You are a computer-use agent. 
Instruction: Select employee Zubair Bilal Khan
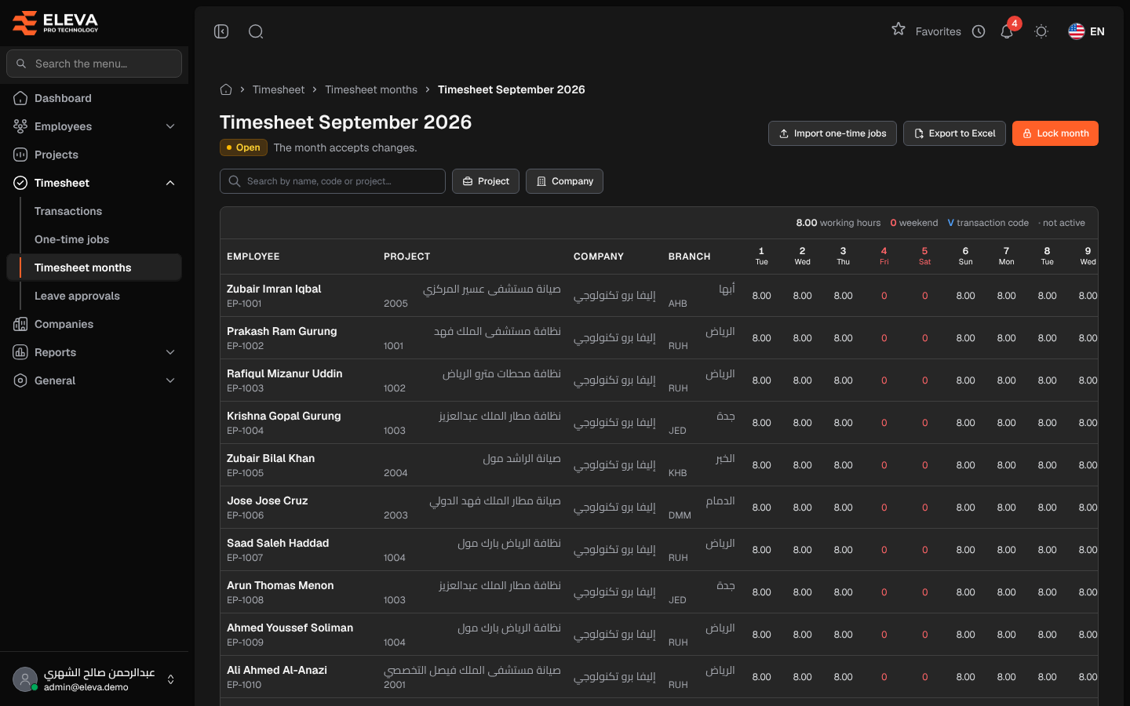point(271,458)
